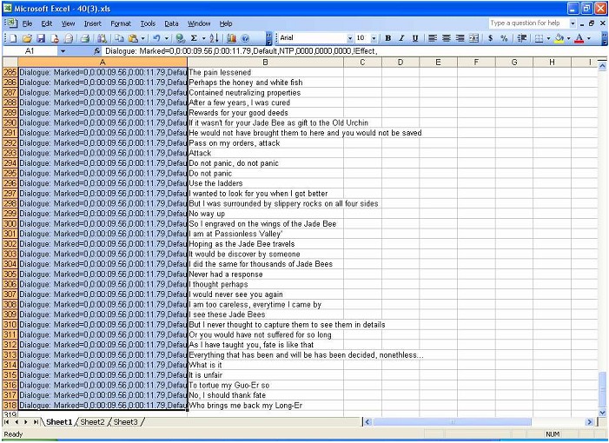Screen dimensions: 609x443
Task: Open the Data menu
Action: coord(171,23)
